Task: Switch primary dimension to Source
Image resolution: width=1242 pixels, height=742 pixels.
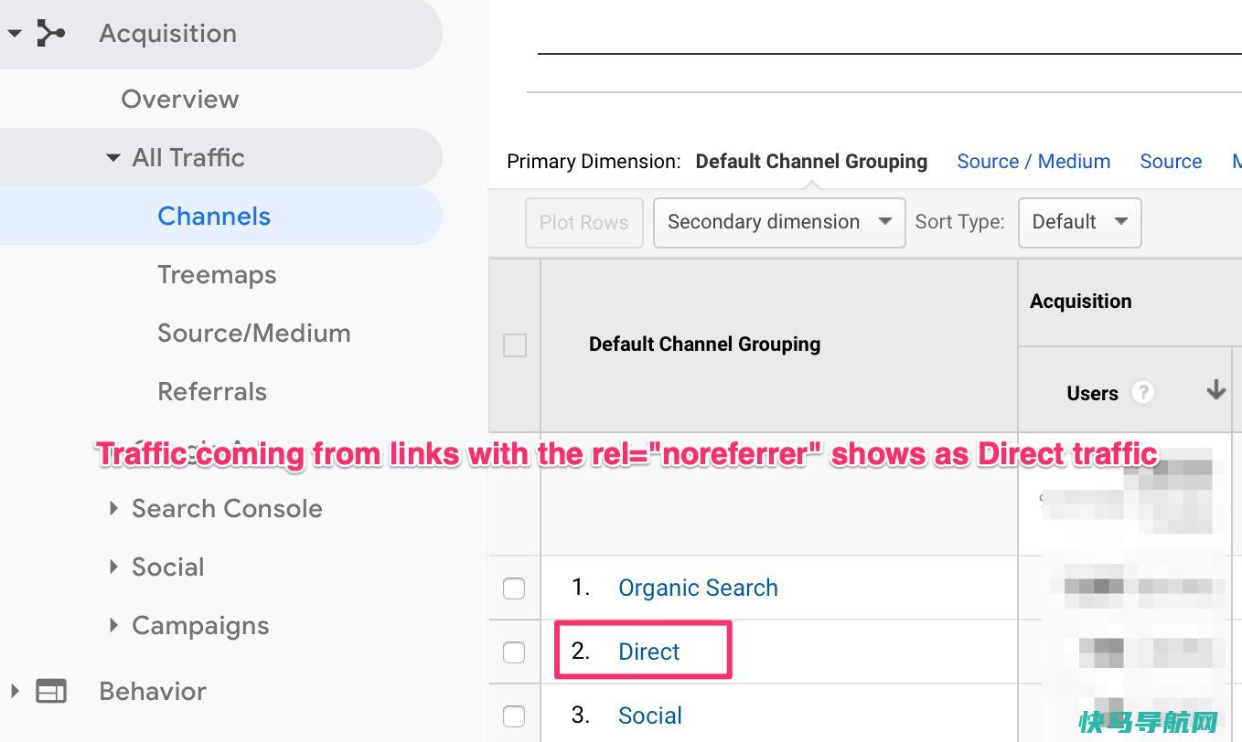Action: coord(1171,161)
